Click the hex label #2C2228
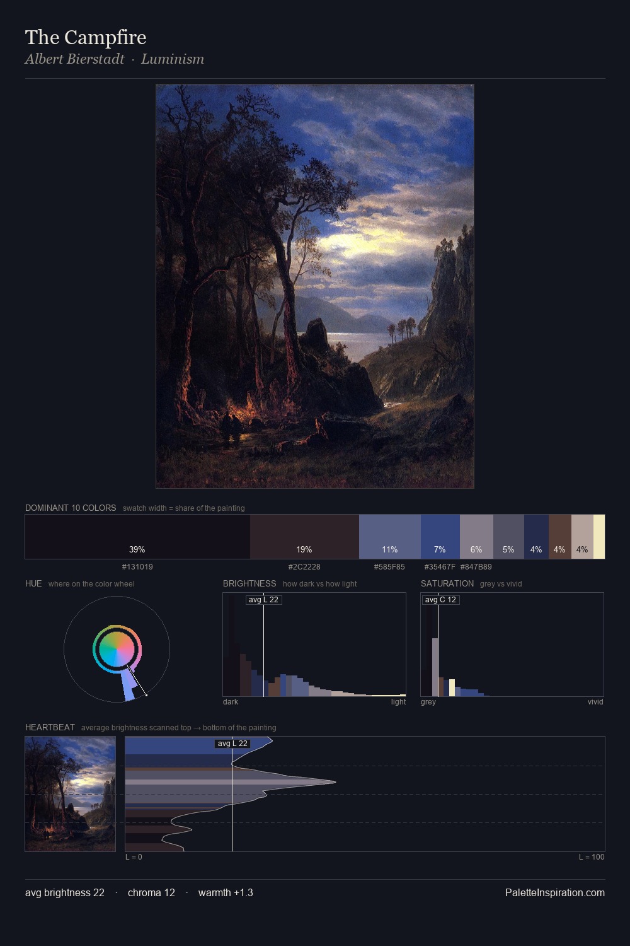Image resolution: width=630 pixels, height=946 pixels. coord(304,567)
